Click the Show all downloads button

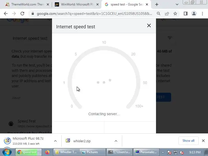[188, 141]
